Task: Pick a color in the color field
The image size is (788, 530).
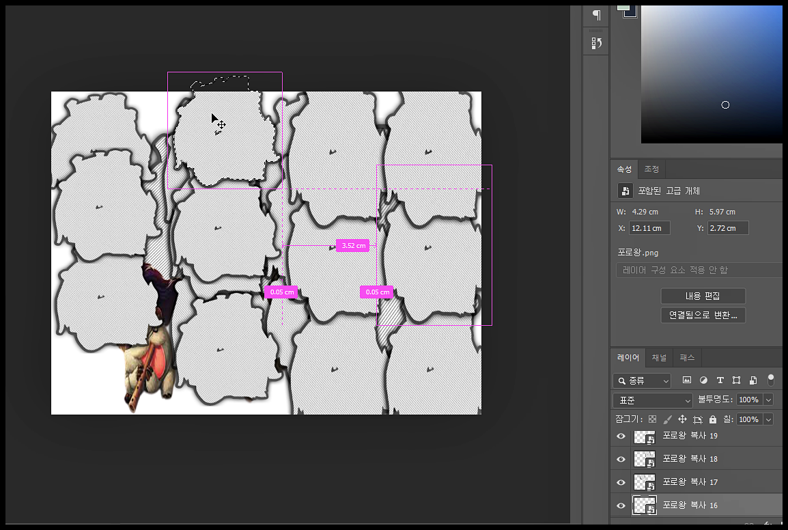Action: click(712, 74)
